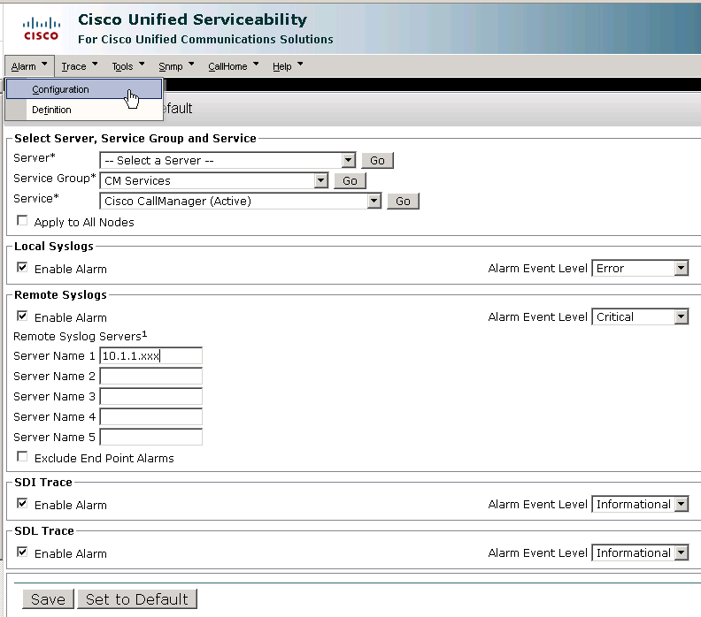Open SDL Trace Alarm Event Level dropdown
The width and height of the screenshot is (701, 617).
coord(640,552)
